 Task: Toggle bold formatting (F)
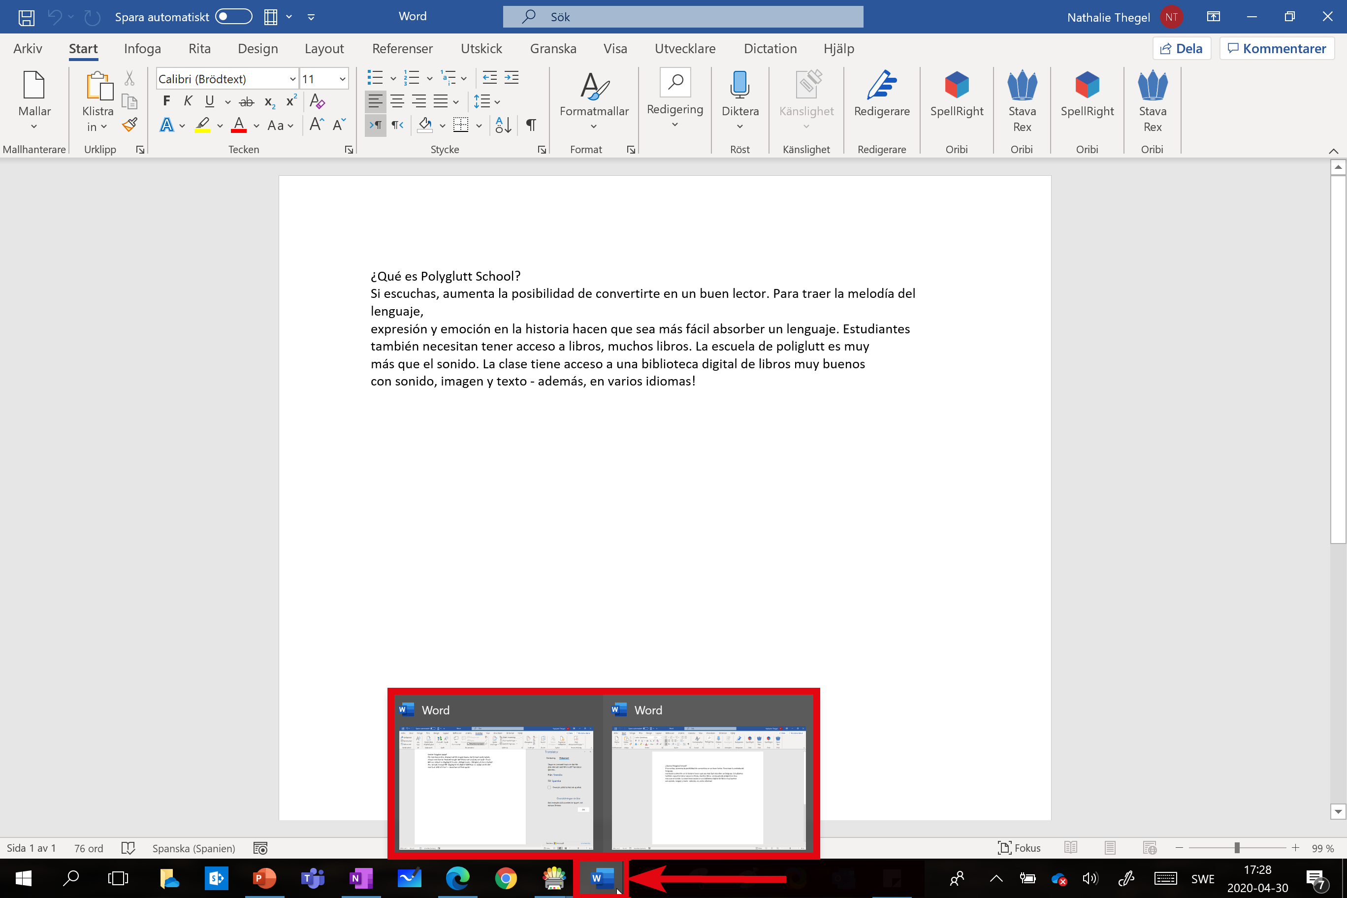tap(167, 101)
